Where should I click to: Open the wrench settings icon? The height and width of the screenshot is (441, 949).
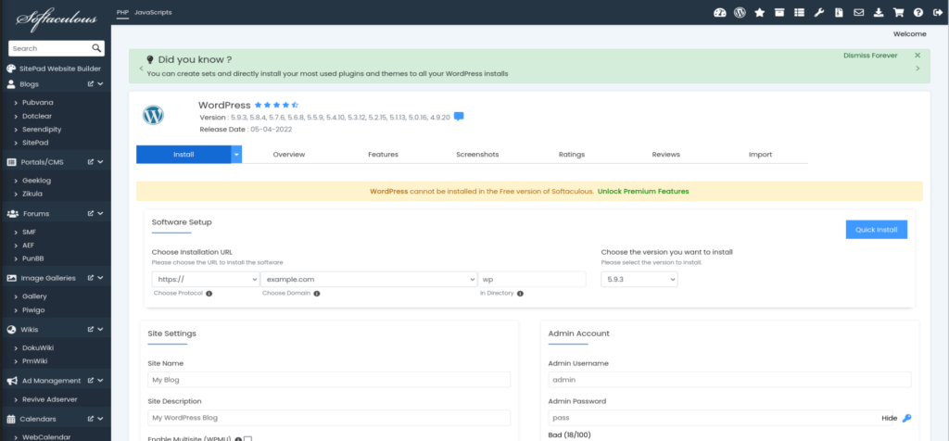click(x=818, y=13)
